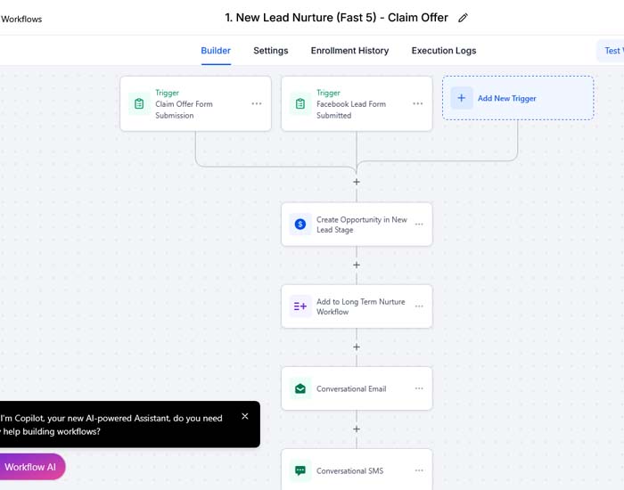624x490 pixels.
Task: Click the workflow title New Lead Nurture text
Action: [336, 18]
